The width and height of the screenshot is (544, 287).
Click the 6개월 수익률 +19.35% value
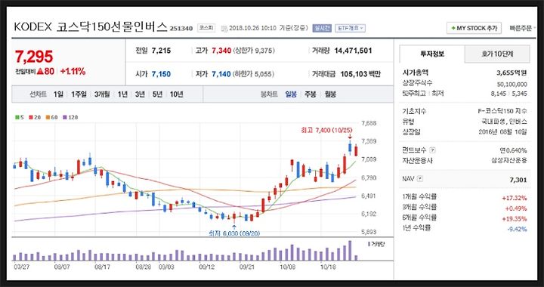[515, 219]
